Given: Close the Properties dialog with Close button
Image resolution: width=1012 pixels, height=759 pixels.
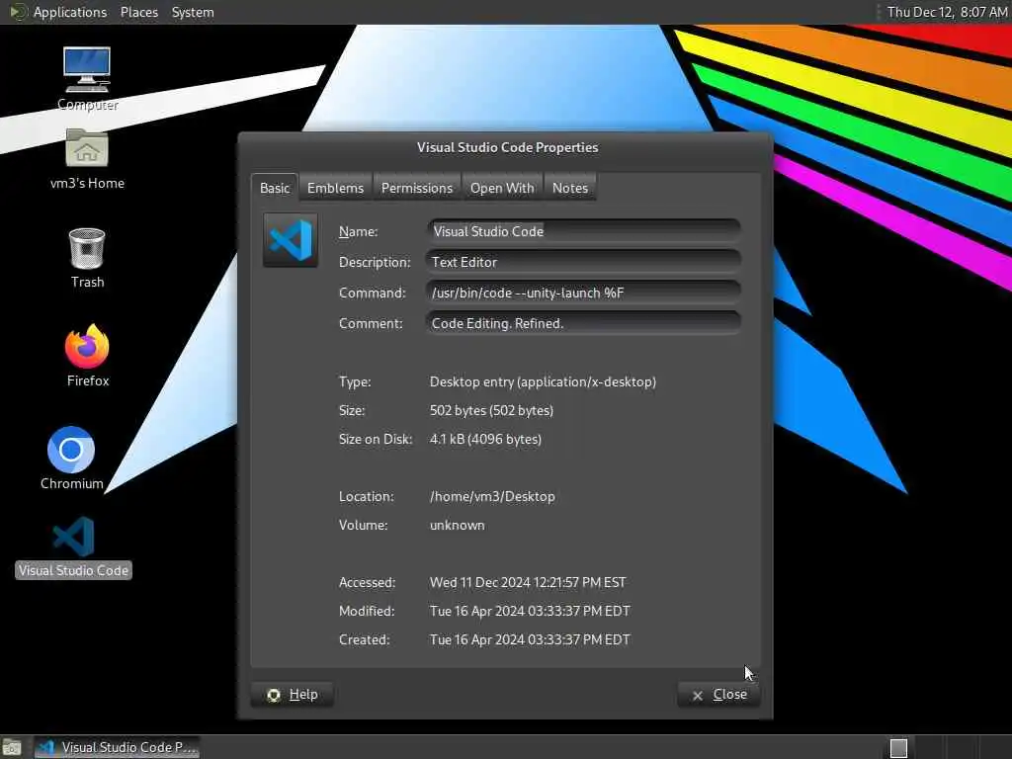Looking at the screenshot, I should (719, 695).
